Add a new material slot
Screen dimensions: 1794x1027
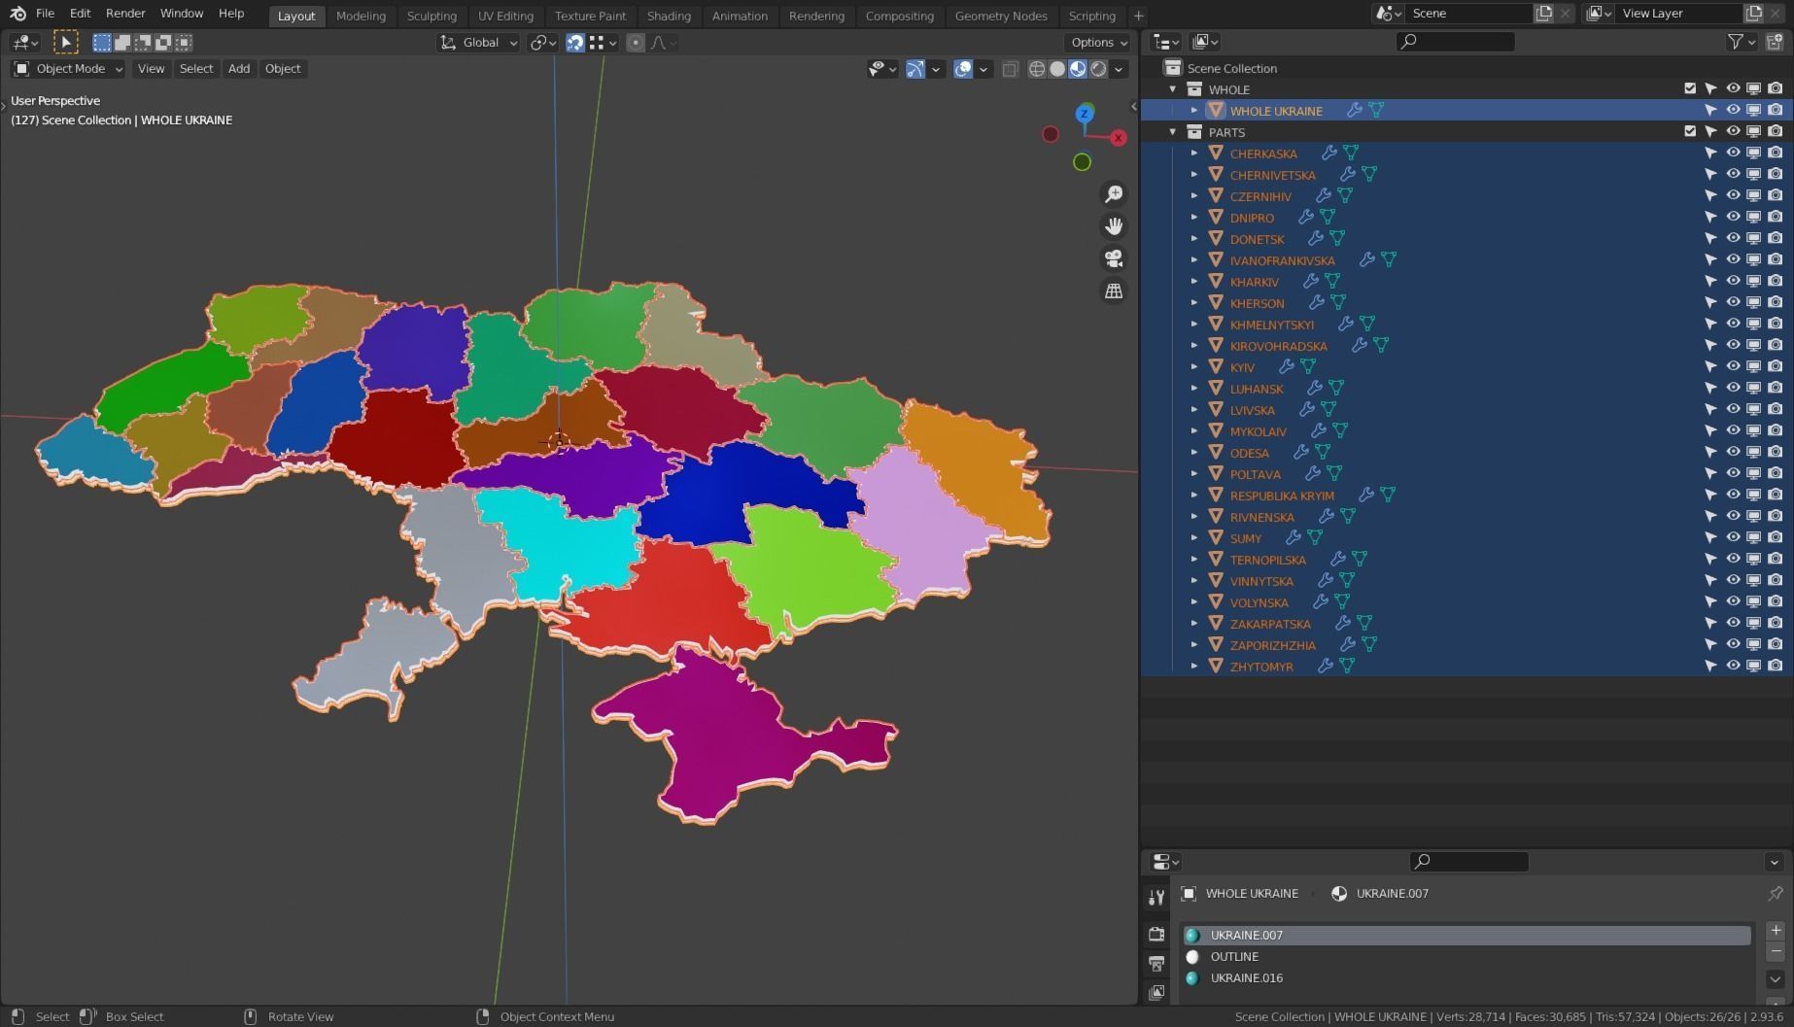point(1776,931)
